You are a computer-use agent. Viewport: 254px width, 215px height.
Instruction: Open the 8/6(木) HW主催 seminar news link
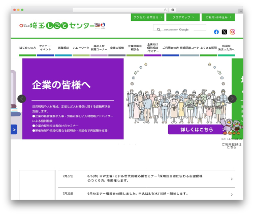[x=145, y=178]
